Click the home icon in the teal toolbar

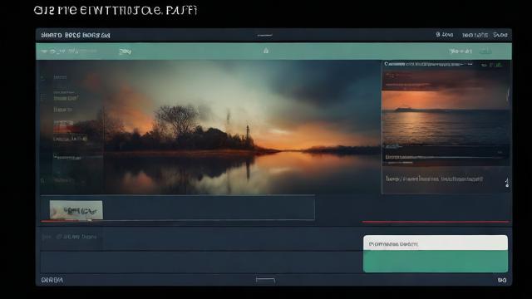[266, 51]
